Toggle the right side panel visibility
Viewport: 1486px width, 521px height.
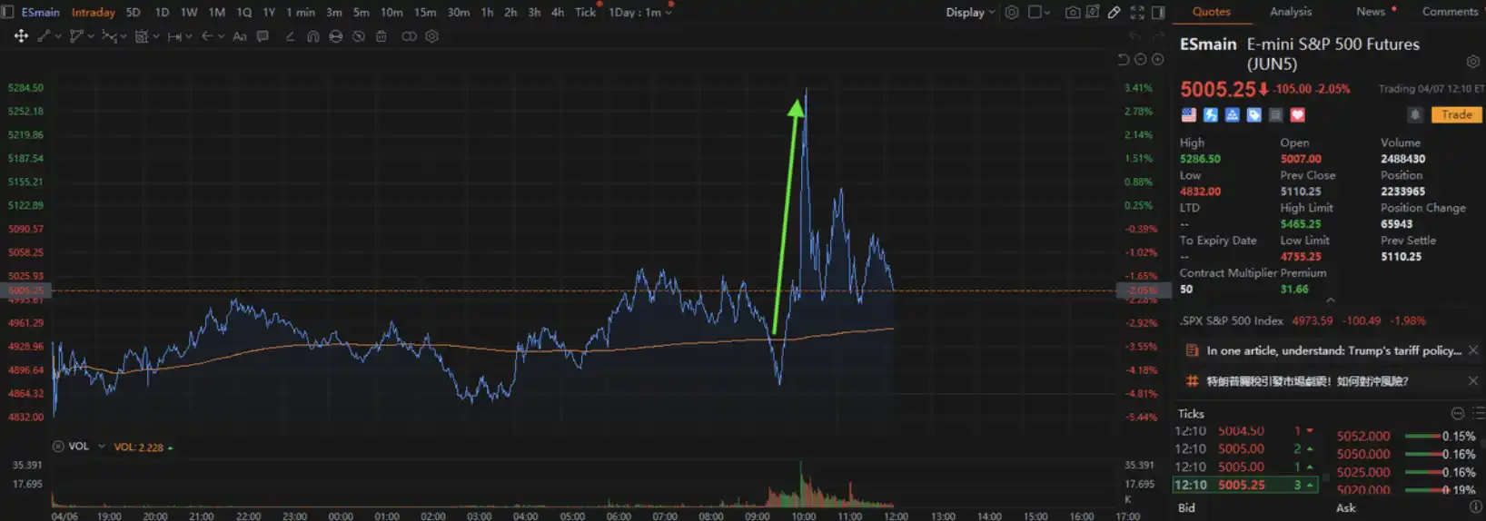pyautogui.click(x=1158, y=13)
